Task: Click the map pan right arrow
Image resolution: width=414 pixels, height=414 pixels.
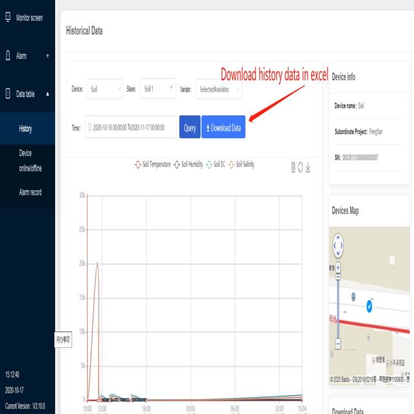Action: (341, 245)
